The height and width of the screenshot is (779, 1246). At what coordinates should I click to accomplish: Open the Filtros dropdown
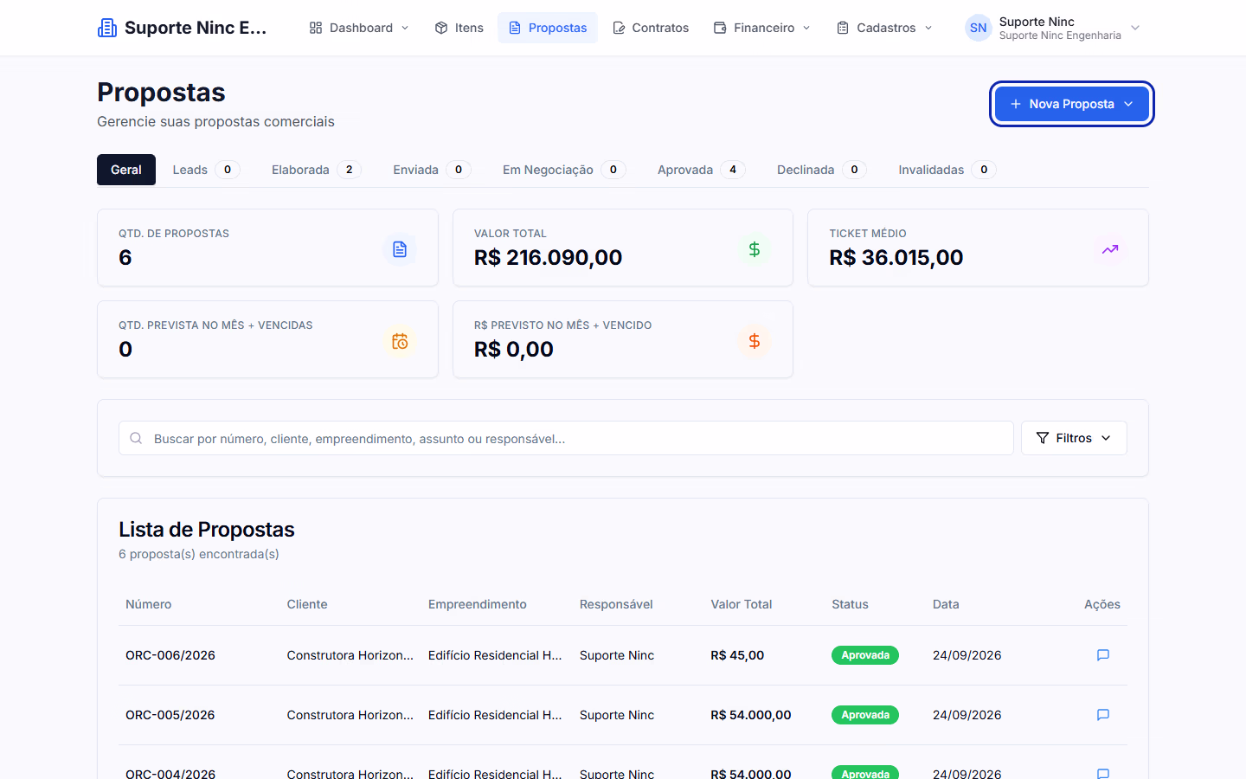tap(1074, 438)
